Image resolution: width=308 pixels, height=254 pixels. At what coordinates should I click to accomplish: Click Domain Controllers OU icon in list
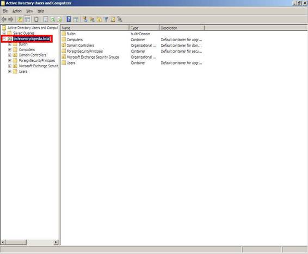(x=64, y=46)
